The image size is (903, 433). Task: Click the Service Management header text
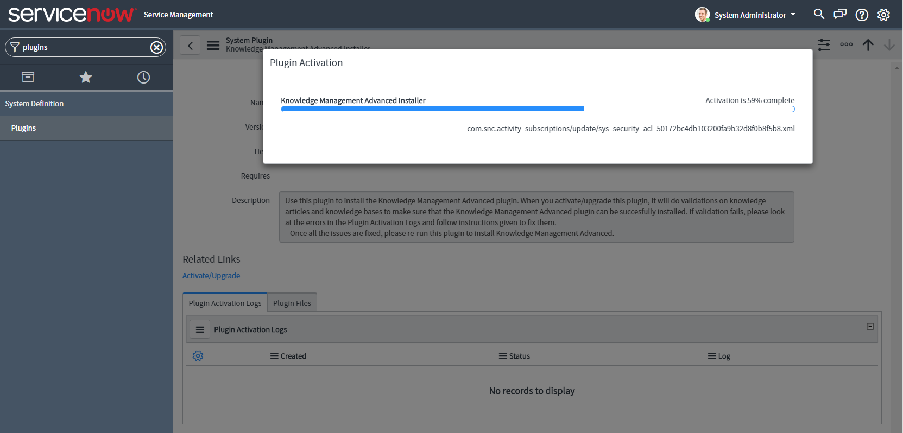(179, 15)
